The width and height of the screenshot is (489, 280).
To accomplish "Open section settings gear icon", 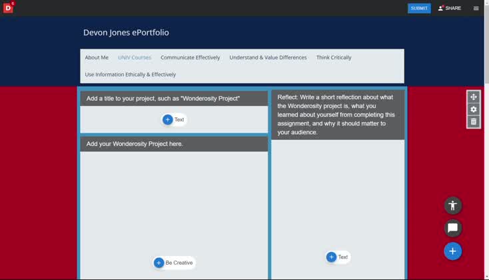I will pyautogui.click(x=474, y=109).
